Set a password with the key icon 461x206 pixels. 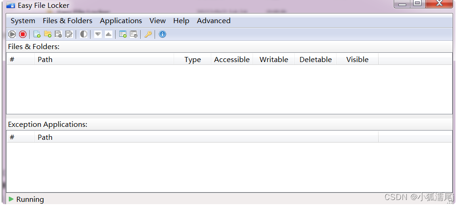point(148,34)
